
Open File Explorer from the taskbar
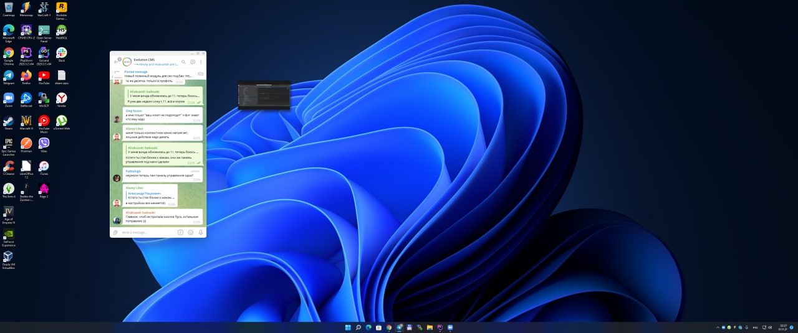click(x=430, y=327)
